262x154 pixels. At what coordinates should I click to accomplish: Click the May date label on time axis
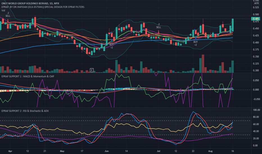click(x=62, y=151)
